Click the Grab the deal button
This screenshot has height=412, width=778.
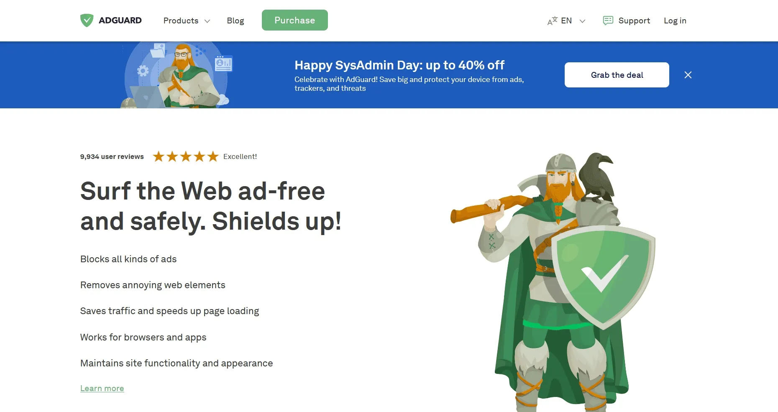tap(617, 75)
